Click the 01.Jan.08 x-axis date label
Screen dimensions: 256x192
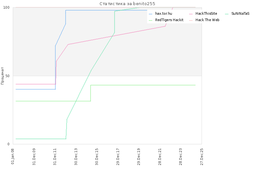pos(13,156)
